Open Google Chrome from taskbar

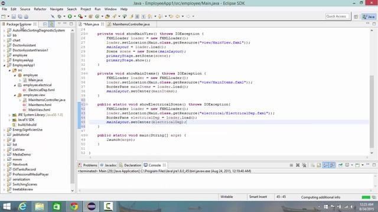(74, 207)
